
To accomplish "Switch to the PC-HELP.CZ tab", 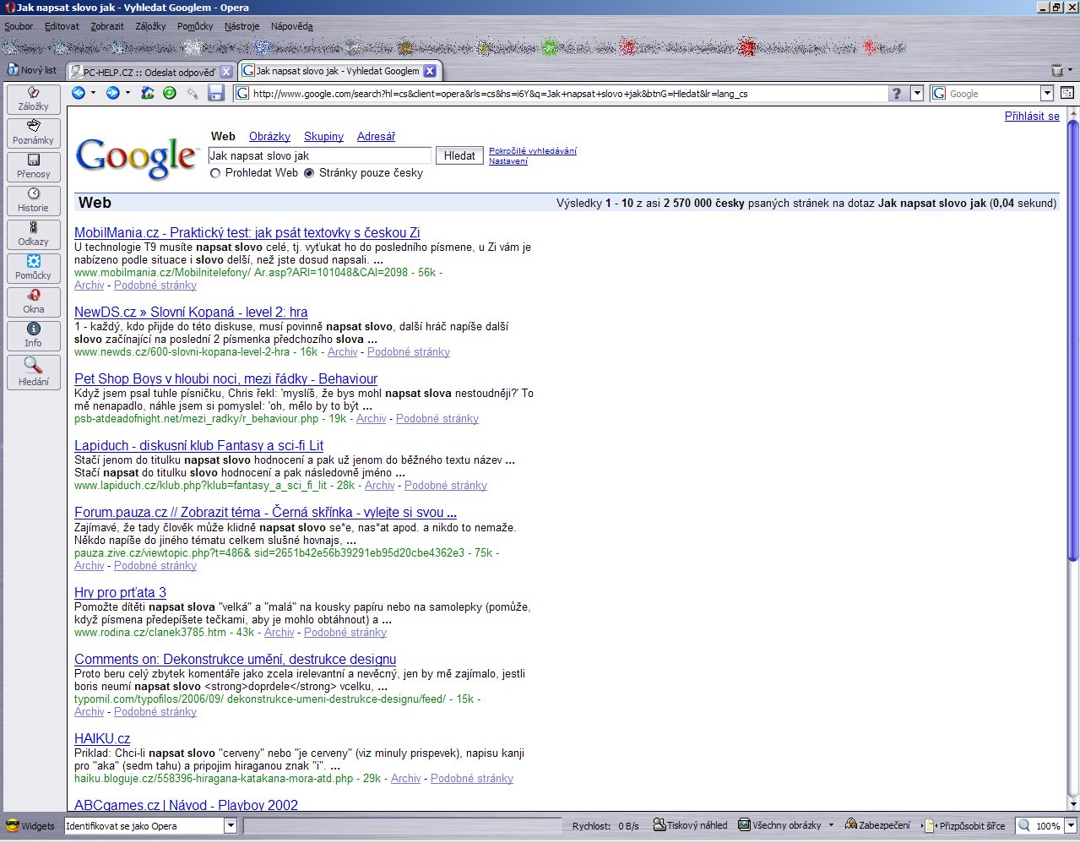I will point(144,72).
